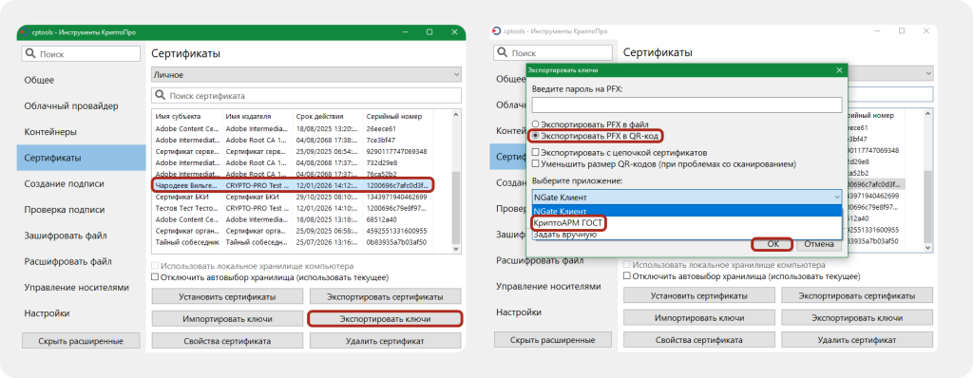
Task: Select Сертификаты section in left window
Action: pyautogui.click(x=82, y=158)
